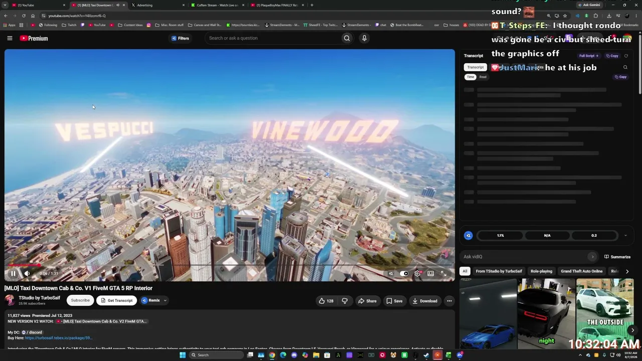The image size is (642, 361).
Task: Open 'THE OUTSIDE' white SUV thumbnail
Action: 605,314
